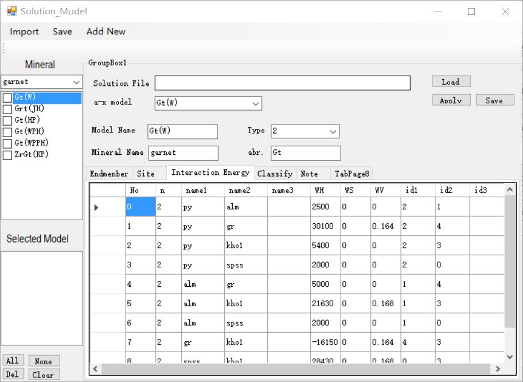Open the Classify tab
This screenshot has width=523, height=382.
pos(275,173)
